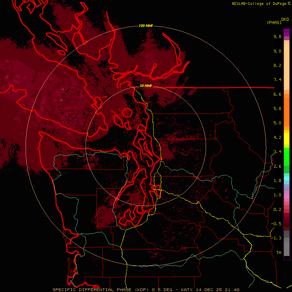This screenshot has width=292, height=292.
Task: Click the cyan band in the color scale
Action: click(x=286, y=178)
